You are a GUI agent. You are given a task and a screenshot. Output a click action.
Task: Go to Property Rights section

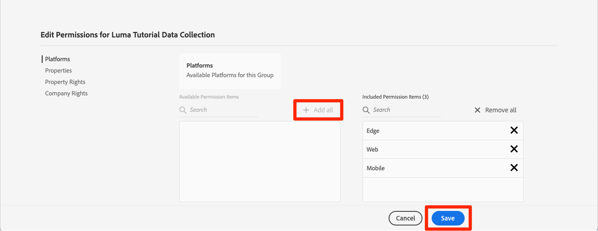[65, 82]
